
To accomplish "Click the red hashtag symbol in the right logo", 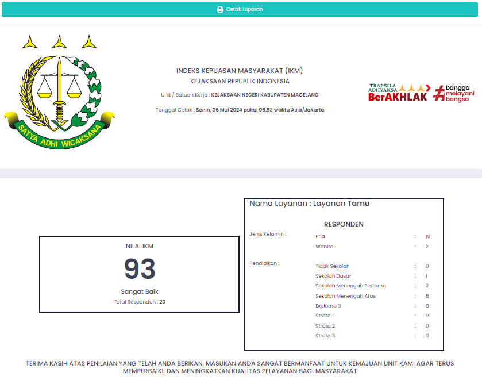I will 439,93.
